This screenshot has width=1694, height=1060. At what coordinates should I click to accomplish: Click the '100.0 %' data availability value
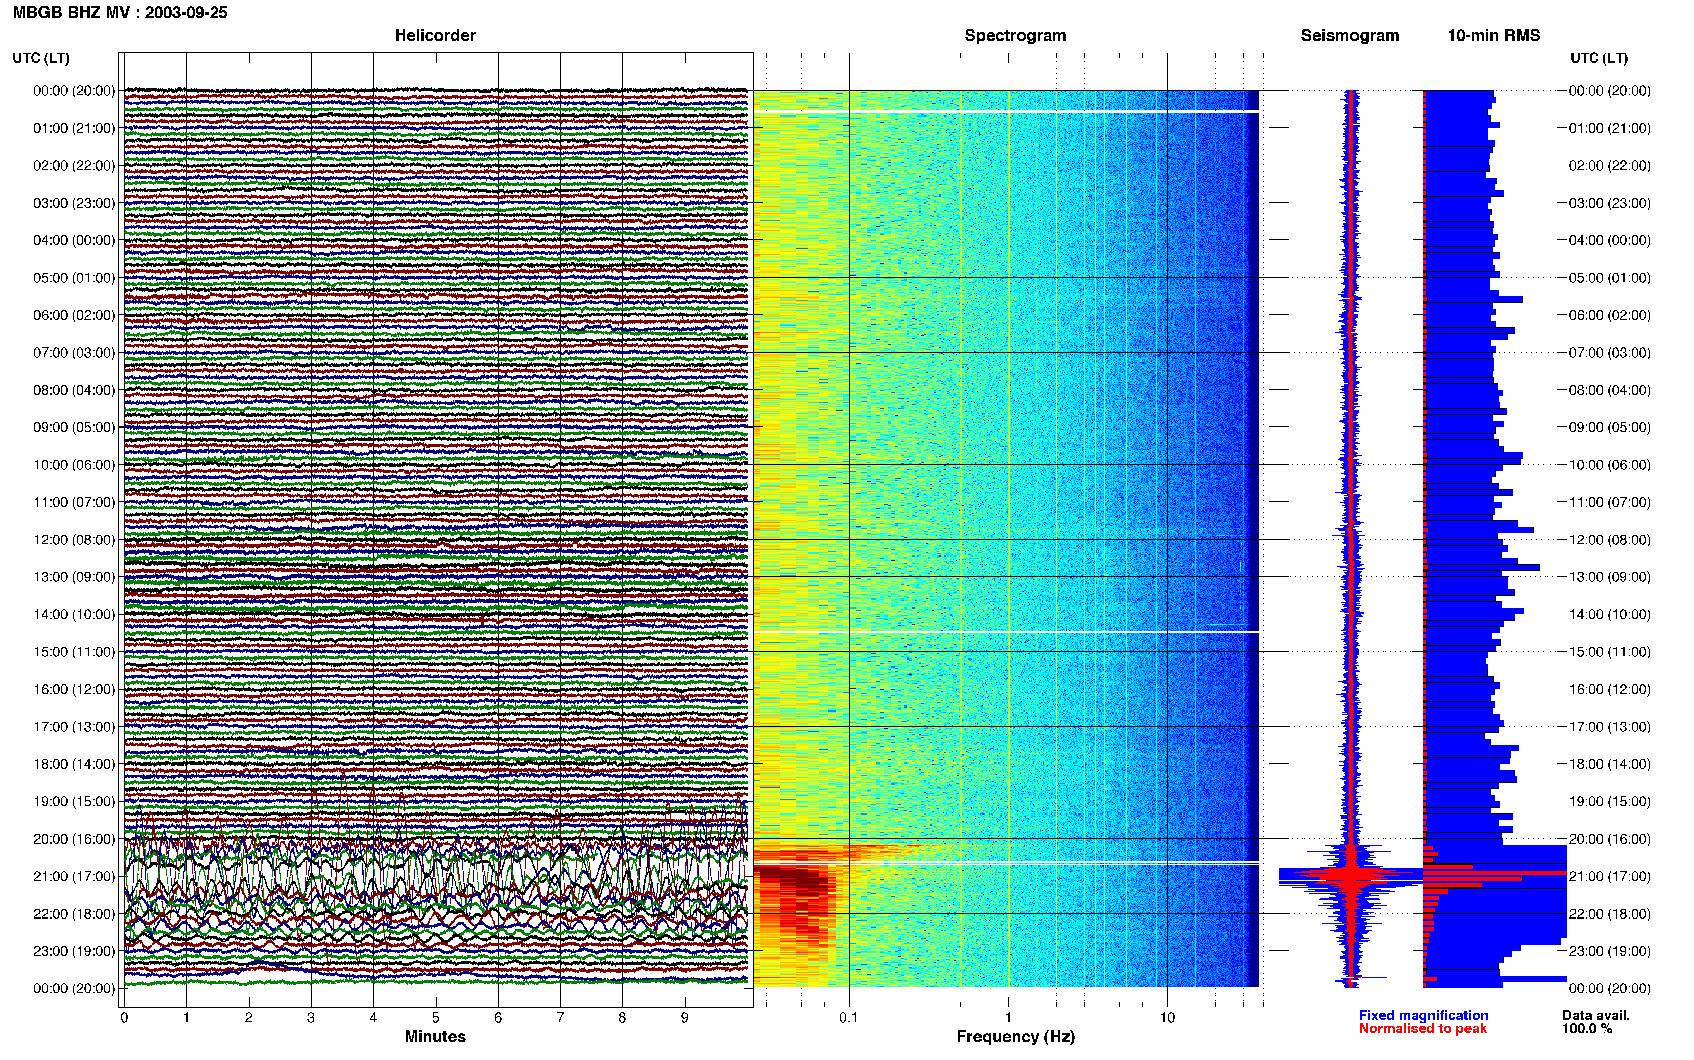point(1587,1029)
